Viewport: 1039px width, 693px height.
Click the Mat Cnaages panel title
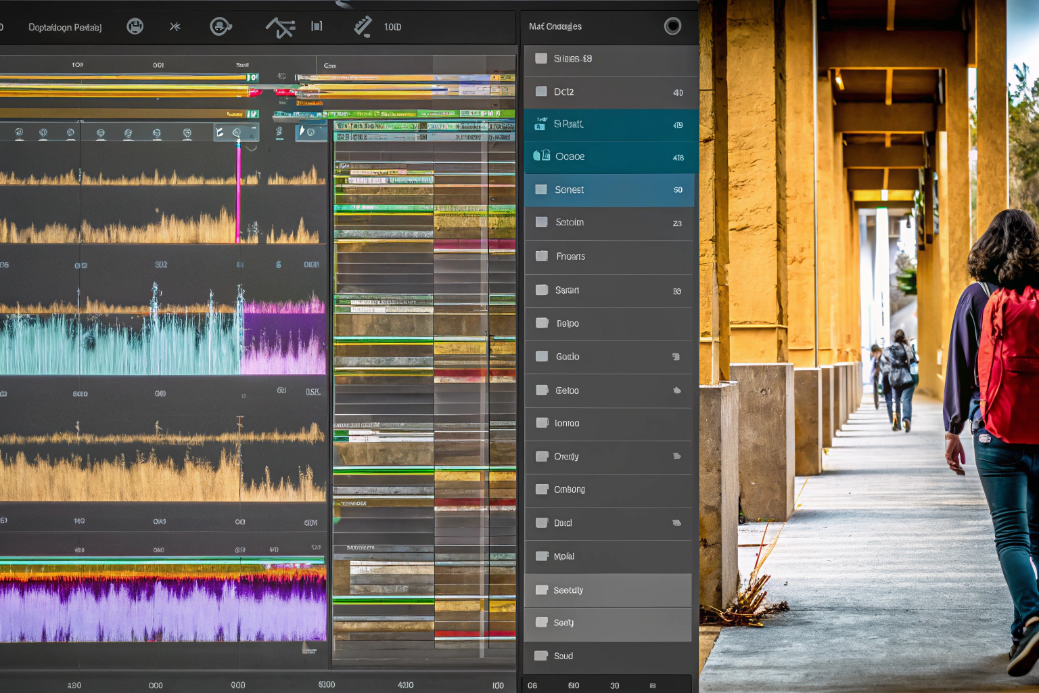555,26
